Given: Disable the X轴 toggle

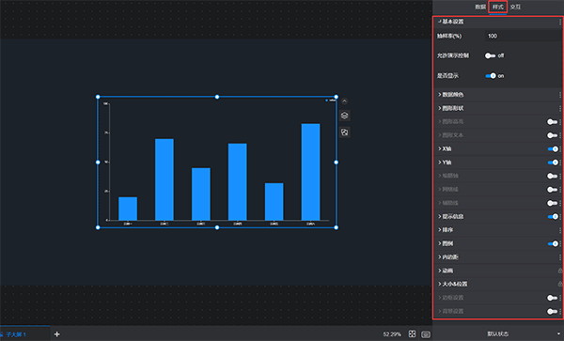Looking at the screenshot, I should (553, 148).
